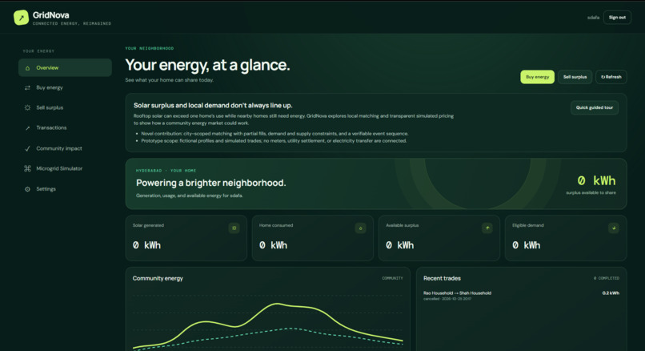Click the sdafa username in header
Image resolution: width=645 pixels, height=351 pixels.
(593, 18)
